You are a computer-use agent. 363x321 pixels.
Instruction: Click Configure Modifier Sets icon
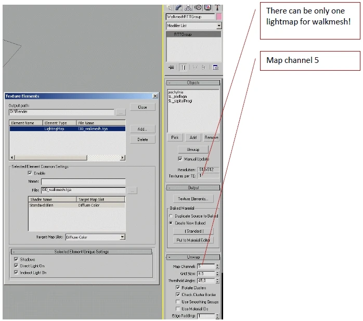tap(215, 68)
